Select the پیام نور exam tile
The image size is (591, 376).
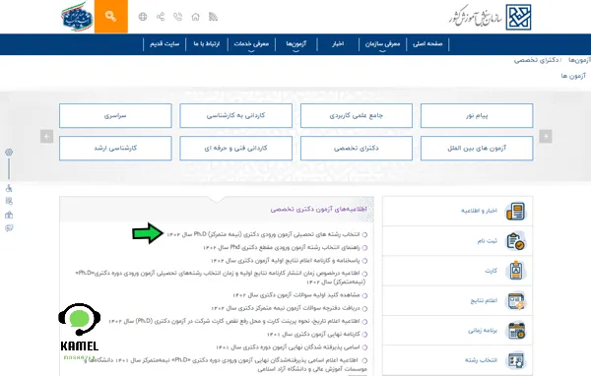477,116
